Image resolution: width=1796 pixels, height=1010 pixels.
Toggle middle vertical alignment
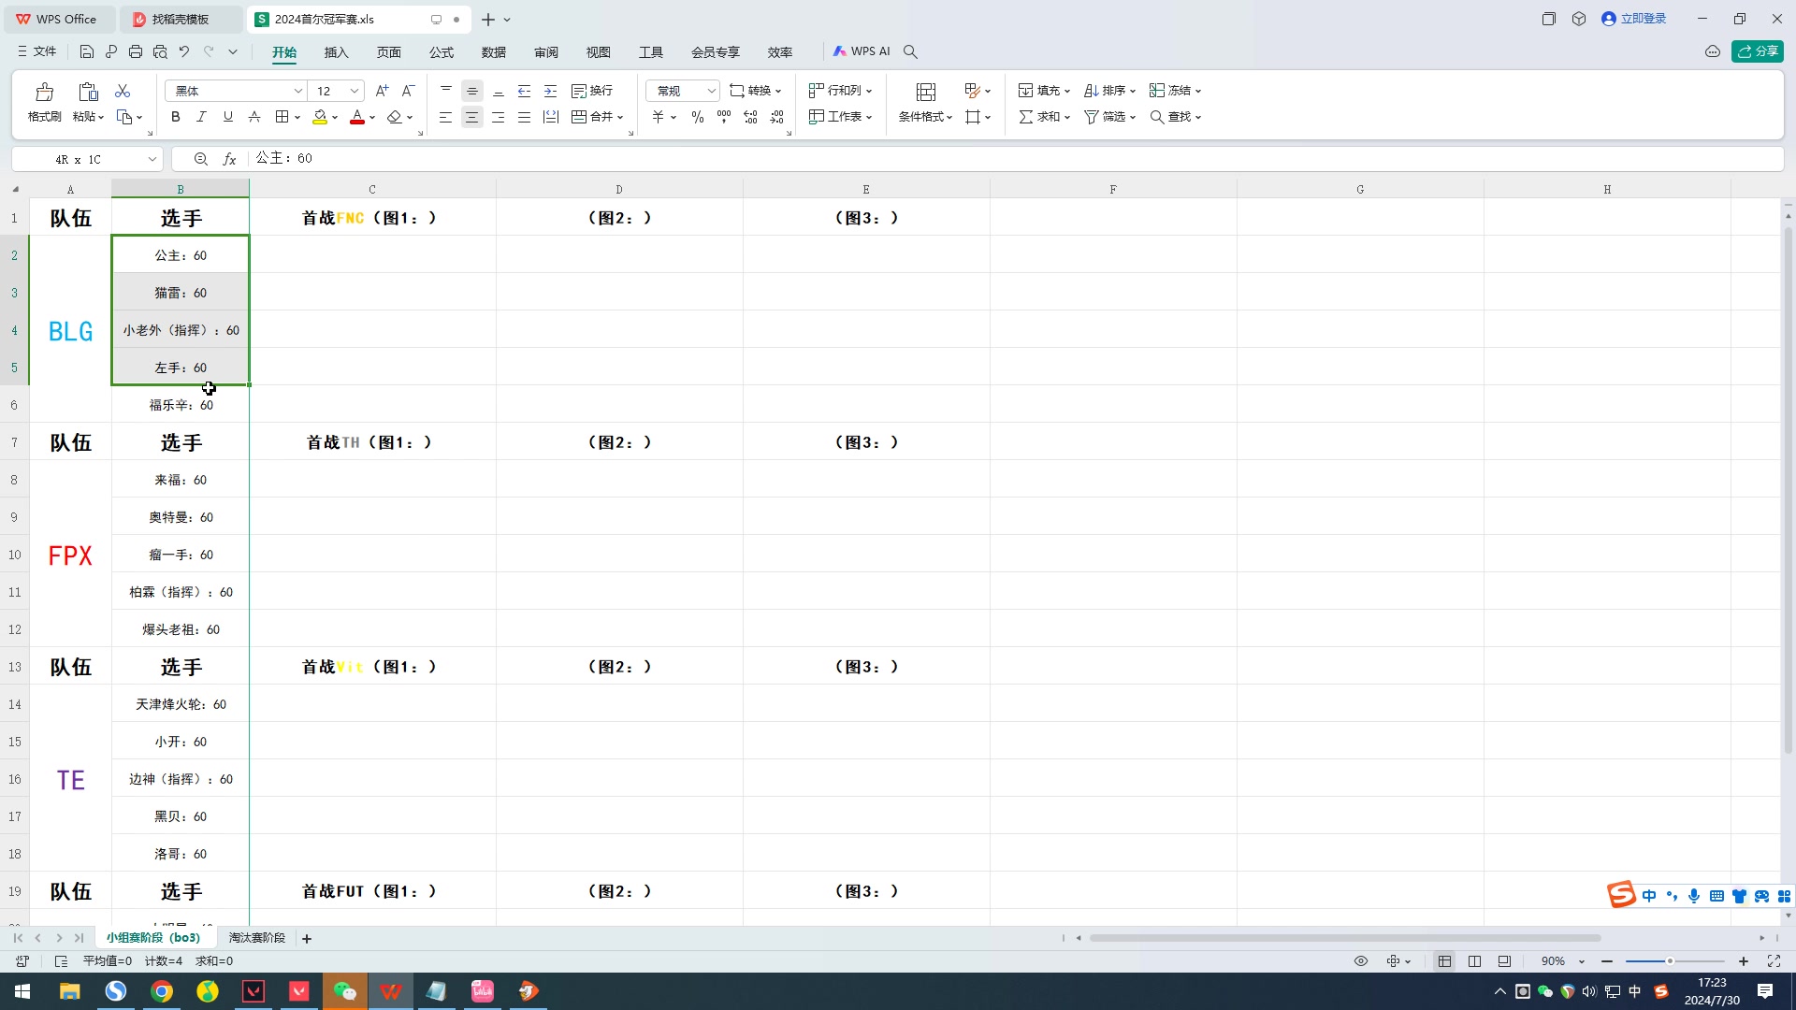tap(472, 91)
